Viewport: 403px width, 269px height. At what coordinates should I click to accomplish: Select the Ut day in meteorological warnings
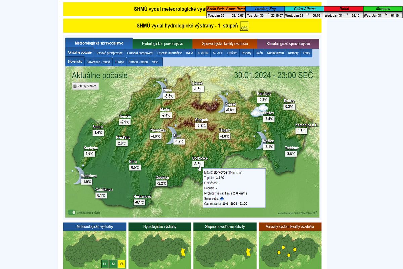(x=105, y=264)
